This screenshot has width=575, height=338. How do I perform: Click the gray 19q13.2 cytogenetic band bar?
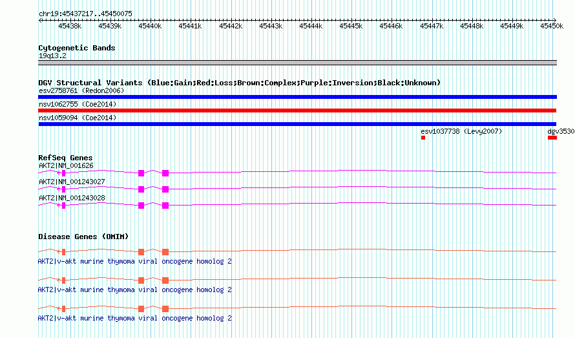click(x=297, y=63)
